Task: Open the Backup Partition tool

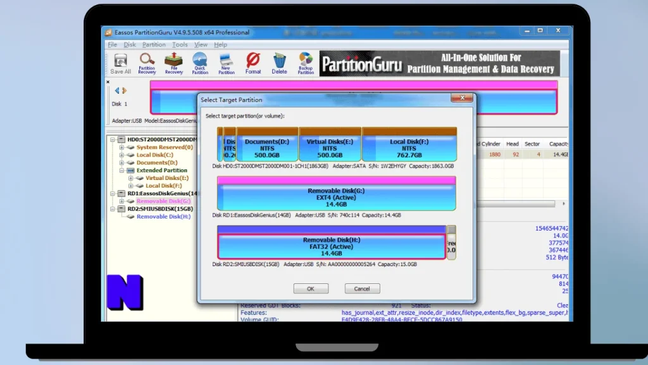Action: point(306,64)
